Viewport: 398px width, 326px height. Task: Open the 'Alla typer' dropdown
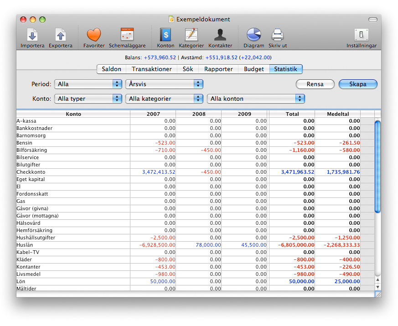(88, 98)
